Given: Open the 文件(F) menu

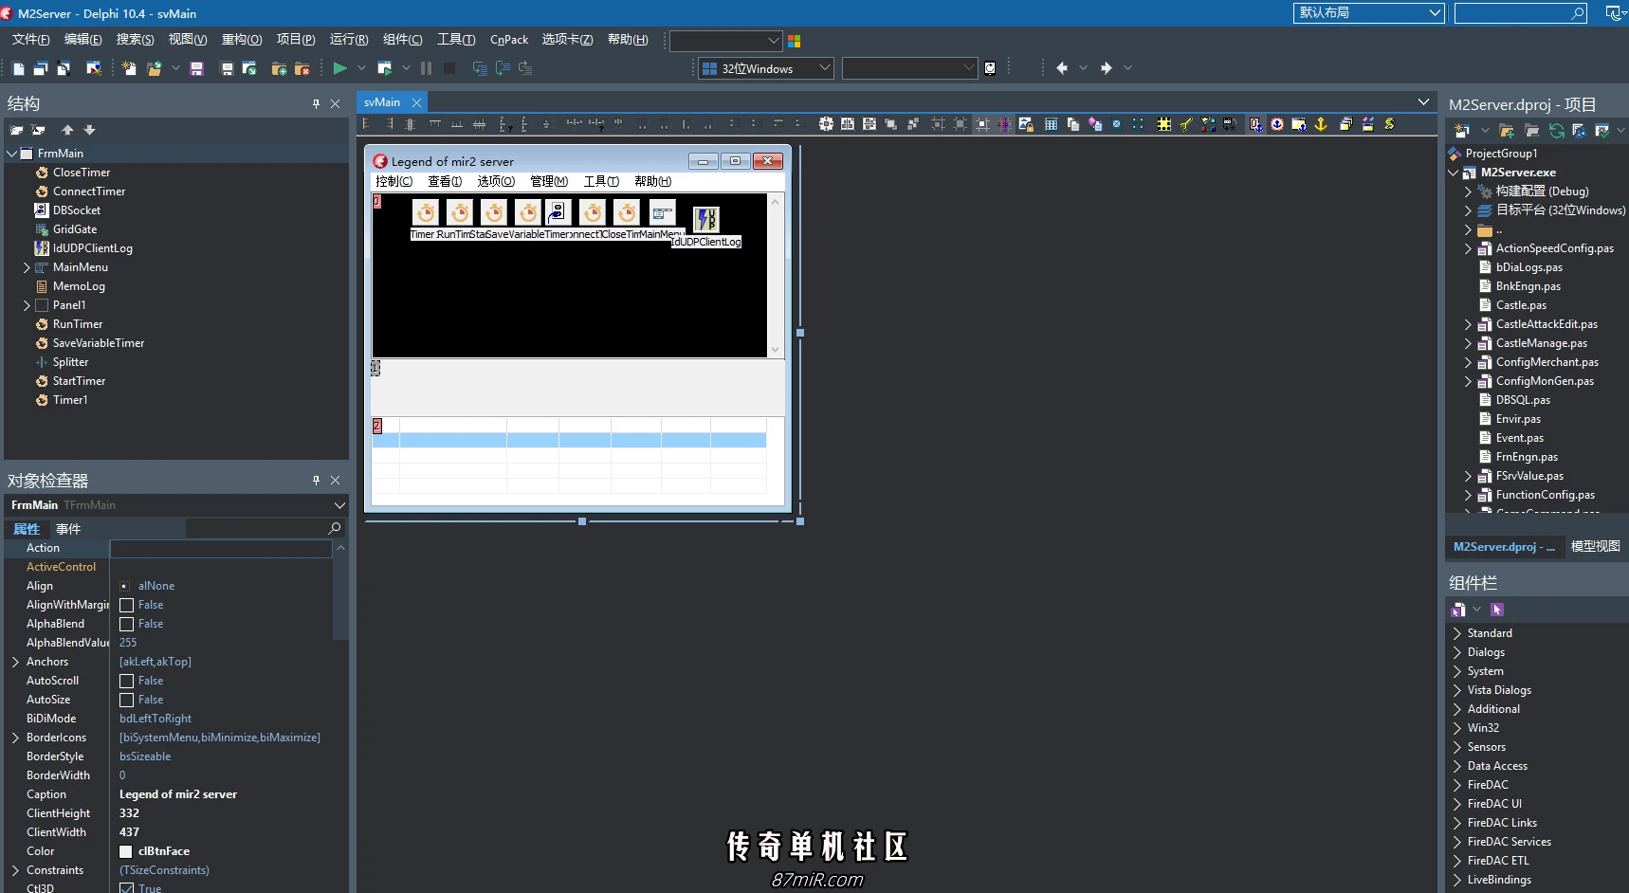Looking at the screenshot, I should (x=30, y=40).
